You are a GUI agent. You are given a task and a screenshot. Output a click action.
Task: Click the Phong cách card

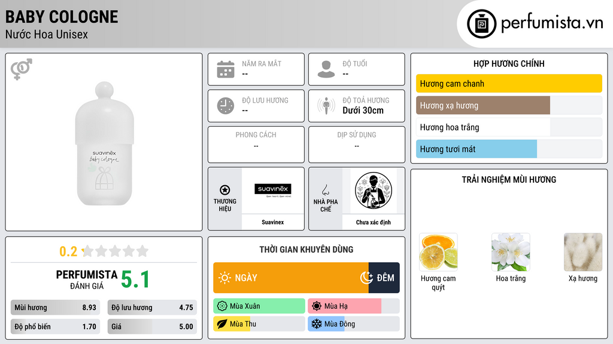(256, 145)
